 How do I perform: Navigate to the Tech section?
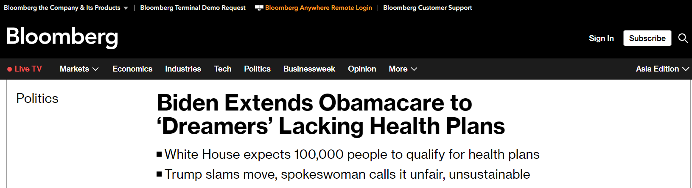(x=222, y=69)
